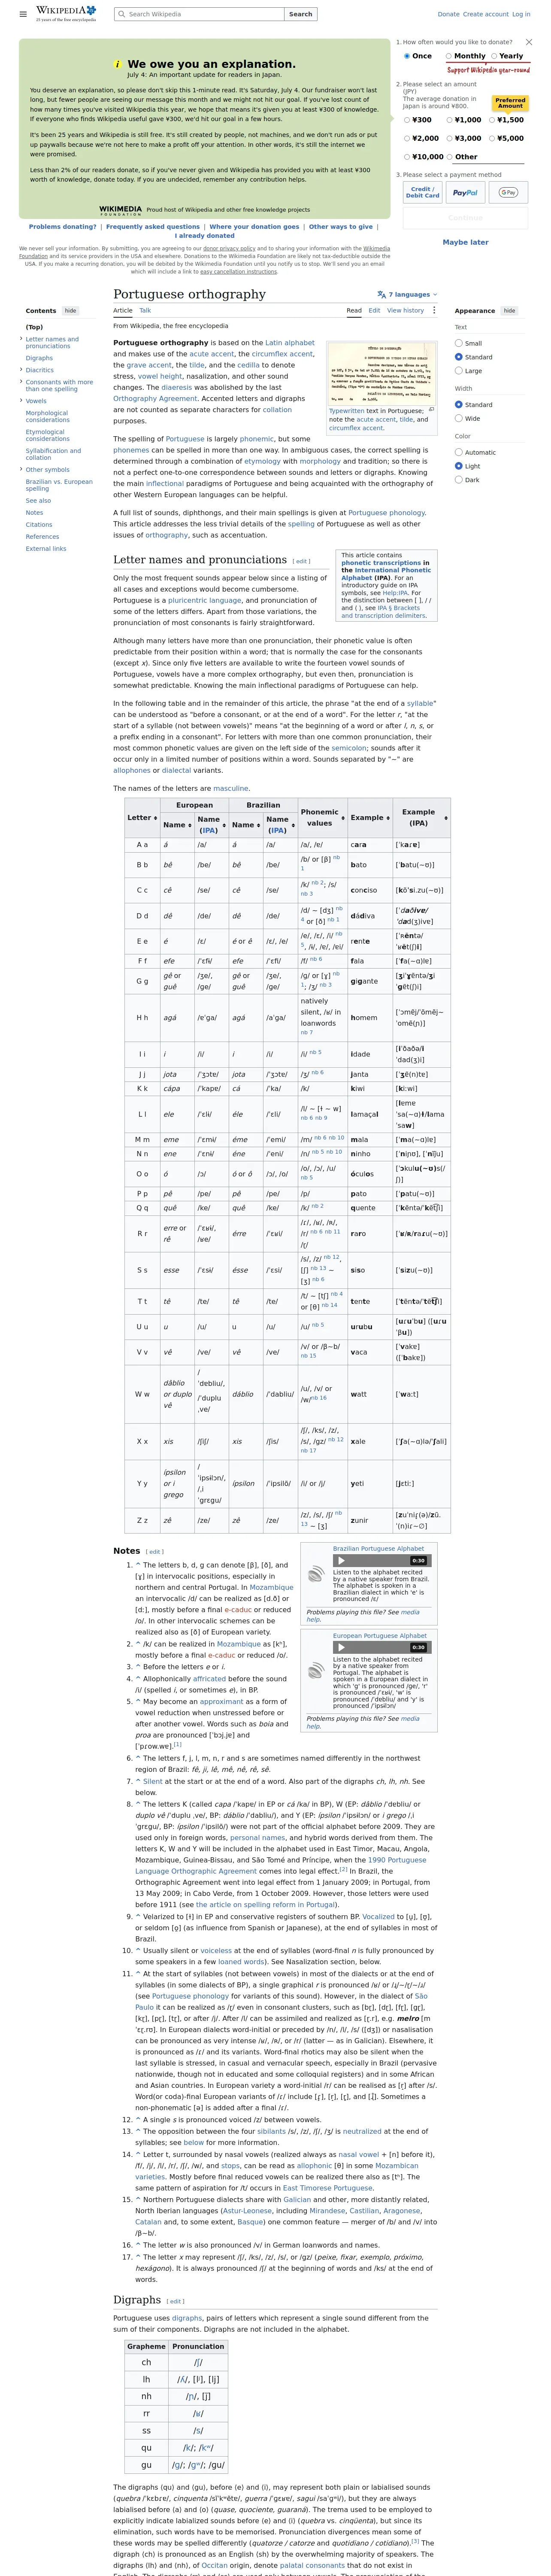Click the Wikipedia logo
551x2576 pixels.
(66, 13)
